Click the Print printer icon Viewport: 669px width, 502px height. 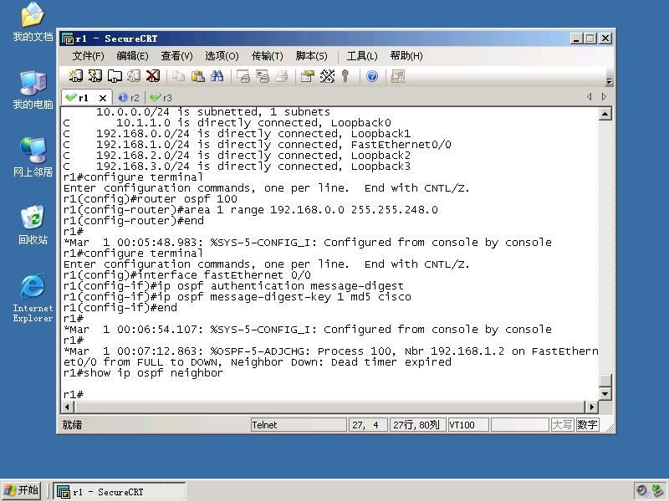(x=281, y=76)
